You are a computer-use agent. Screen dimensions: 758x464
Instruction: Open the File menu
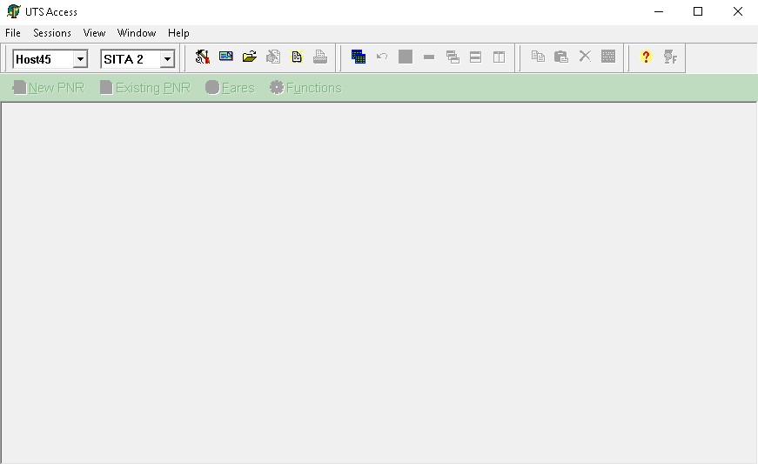point(12,33)
